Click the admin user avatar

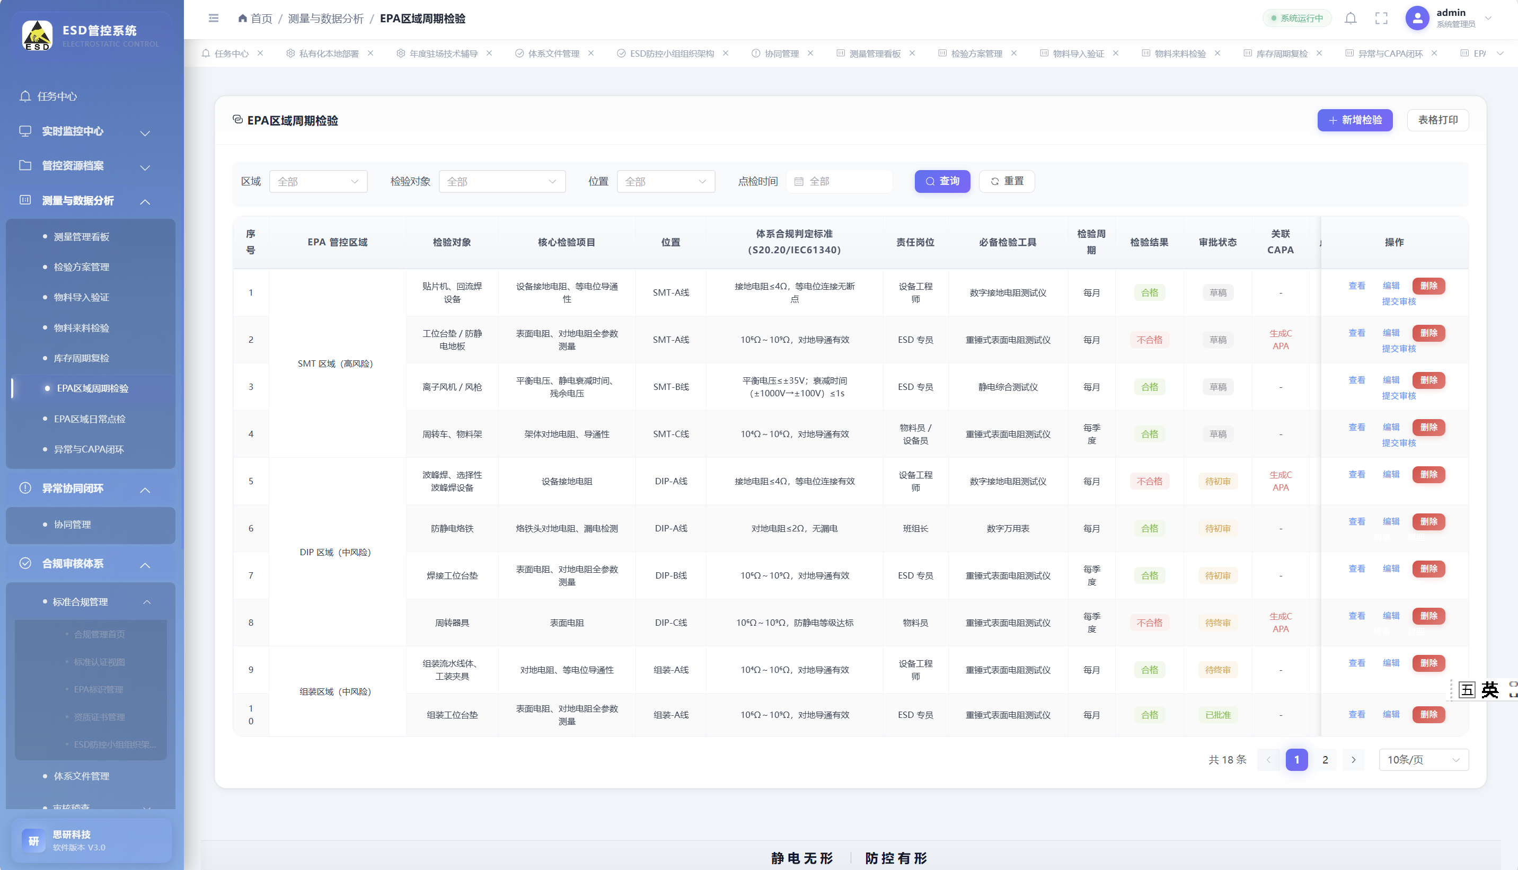1417,18
